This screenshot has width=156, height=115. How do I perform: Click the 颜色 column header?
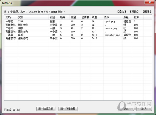click(128, 17)
